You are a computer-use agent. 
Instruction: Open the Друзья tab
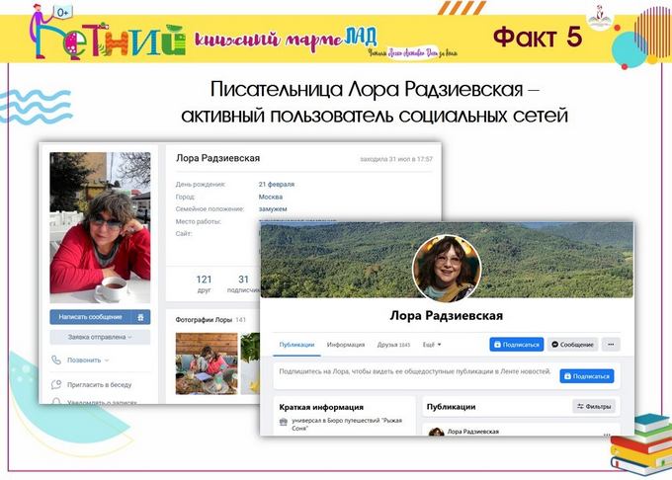(393, 345)
